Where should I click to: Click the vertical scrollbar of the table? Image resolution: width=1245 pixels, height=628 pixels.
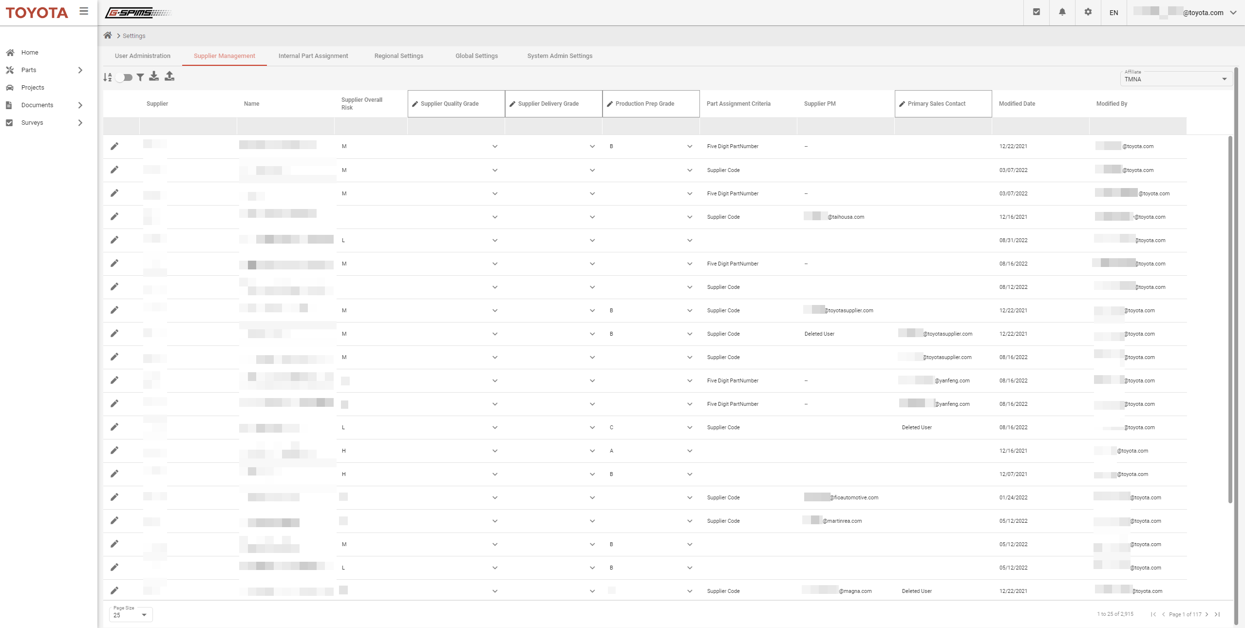coord(1230,319)
